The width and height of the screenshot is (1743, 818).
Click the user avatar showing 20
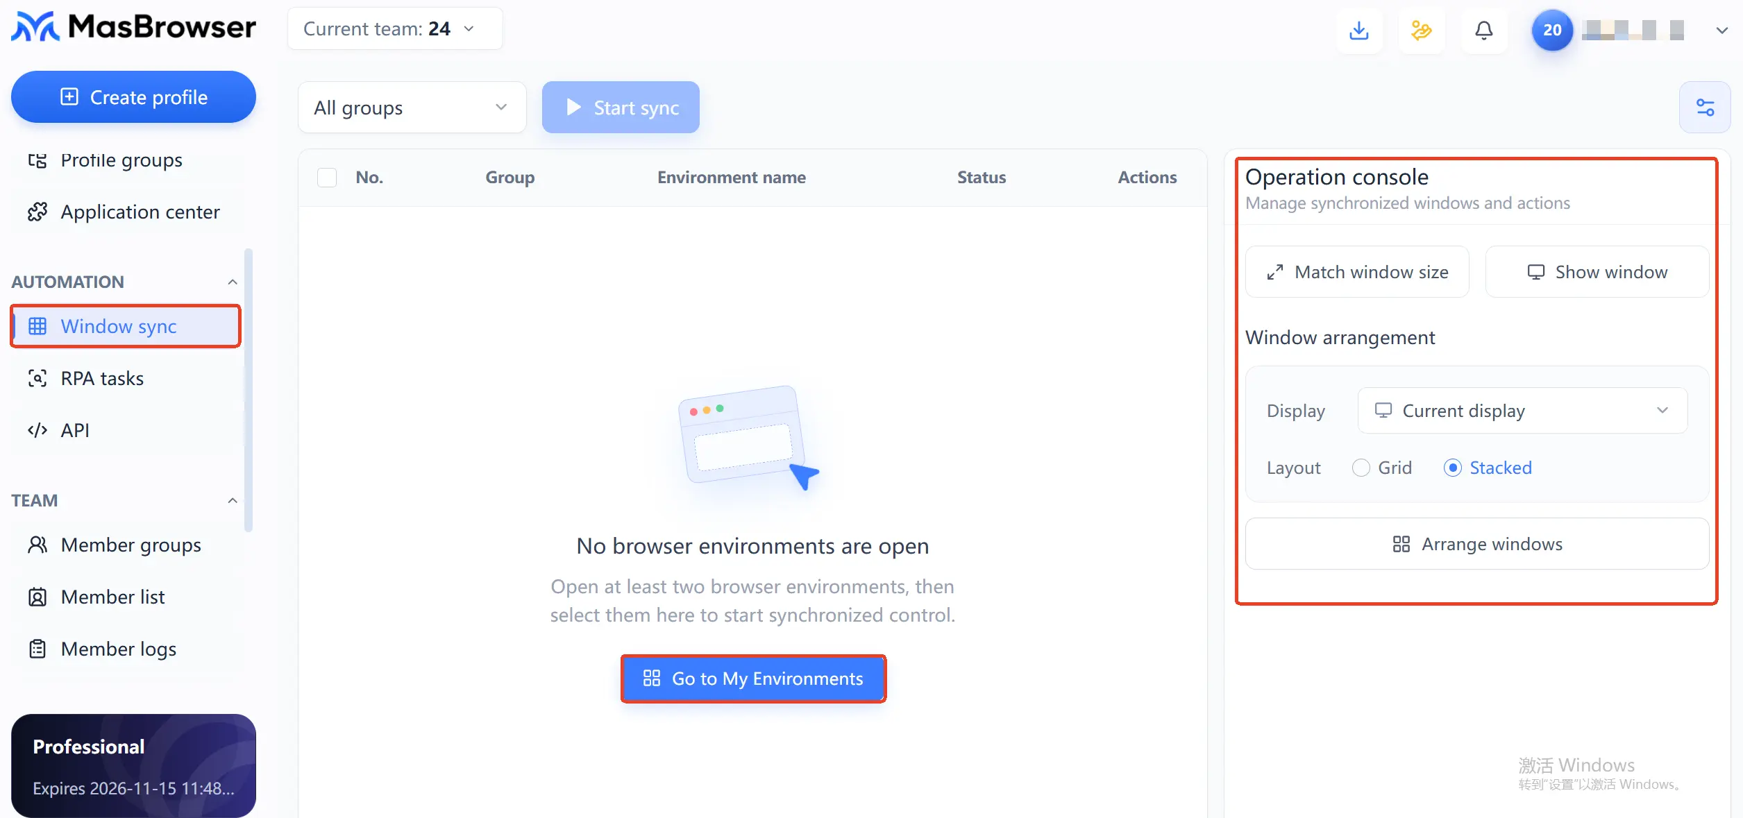[1552, 30]
